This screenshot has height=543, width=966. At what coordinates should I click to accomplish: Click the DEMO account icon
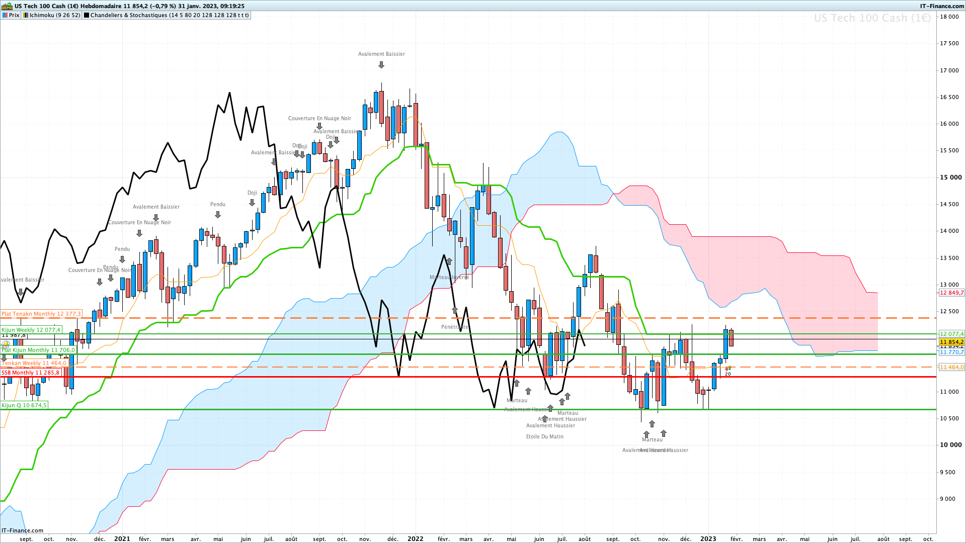[x=7, y=6]
